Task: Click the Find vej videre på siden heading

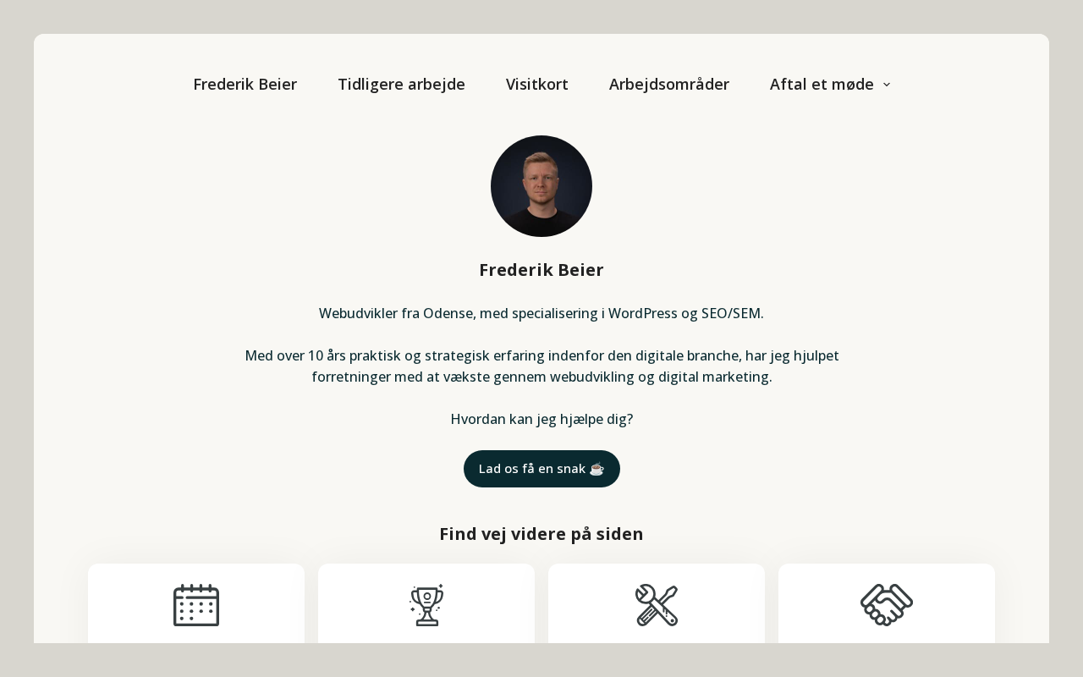Action: click(x=541, y=534)
